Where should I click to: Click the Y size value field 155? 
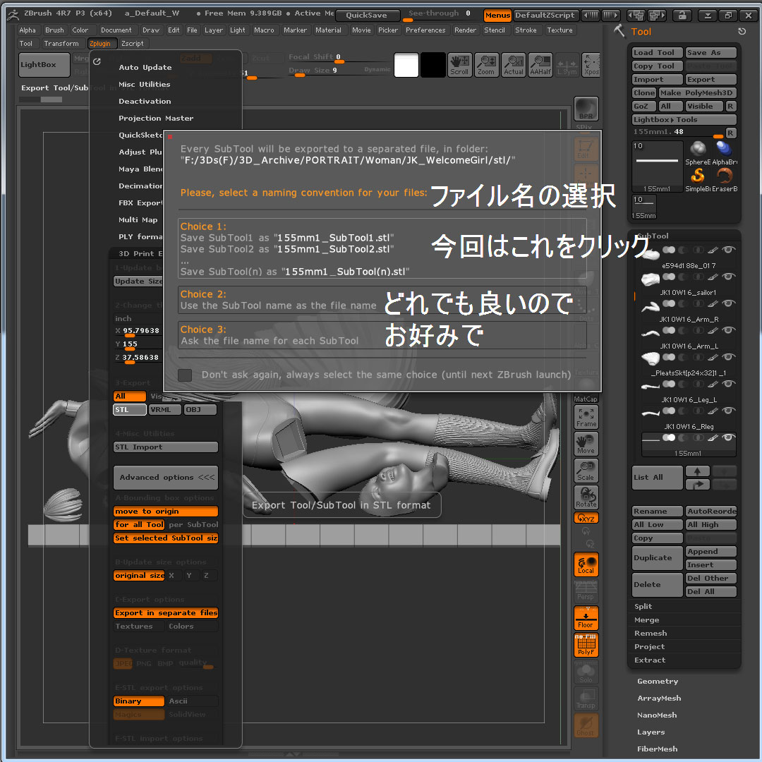(138, 344)
